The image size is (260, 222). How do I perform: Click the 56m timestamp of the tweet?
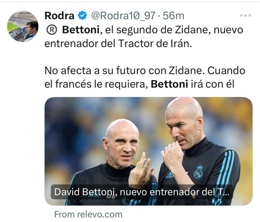[173, 16]
